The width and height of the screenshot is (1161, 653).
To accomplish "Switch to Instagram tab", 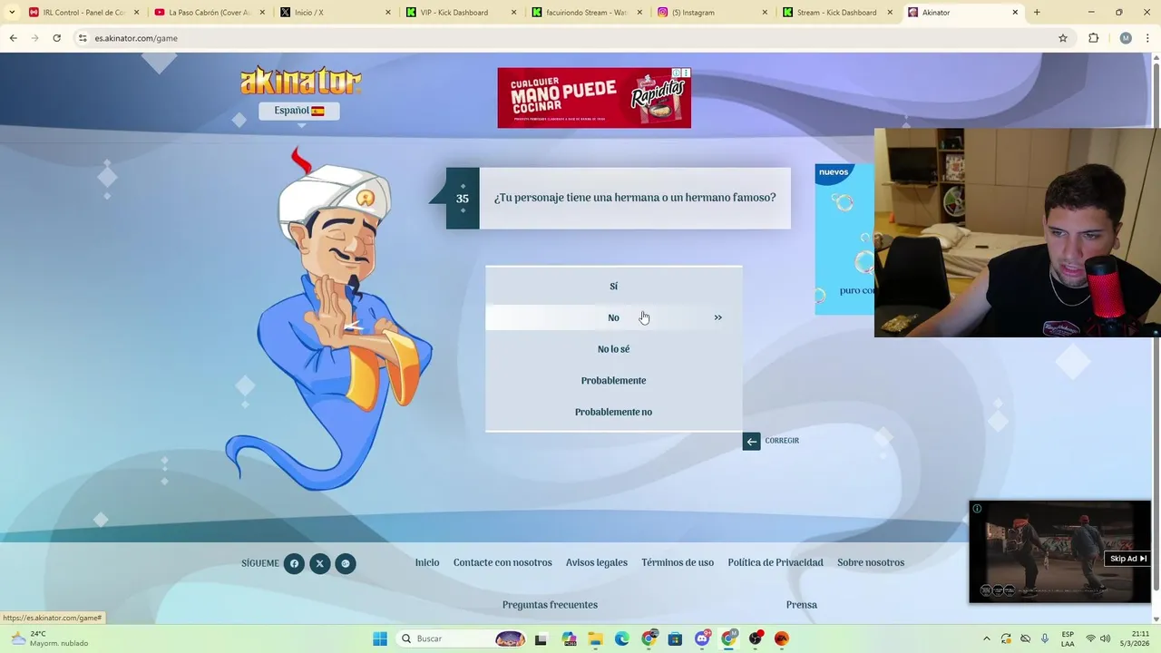I will [x=711, y=13].
